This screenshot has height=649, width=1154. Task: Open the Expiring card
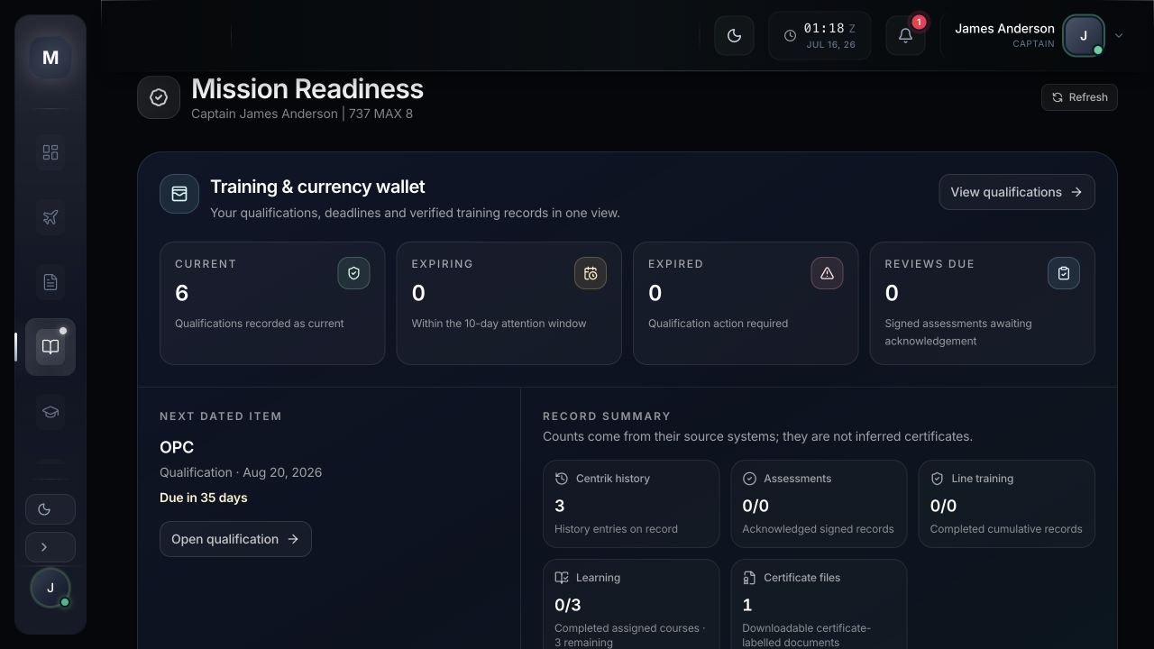pos(508,304)
